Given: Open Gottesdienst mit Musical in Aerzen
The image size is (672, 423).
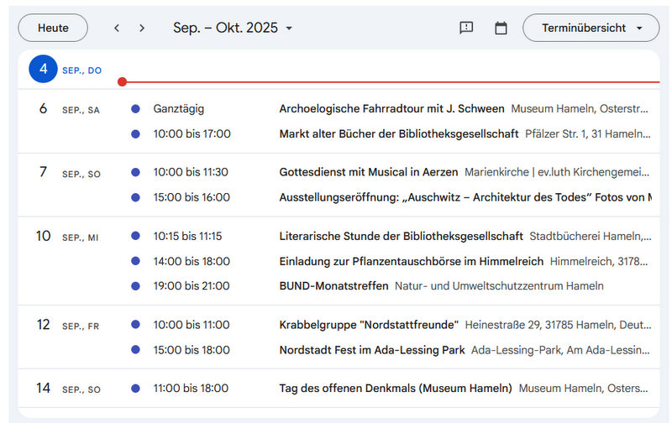Looking at the screenshot, I should [369, 172].
